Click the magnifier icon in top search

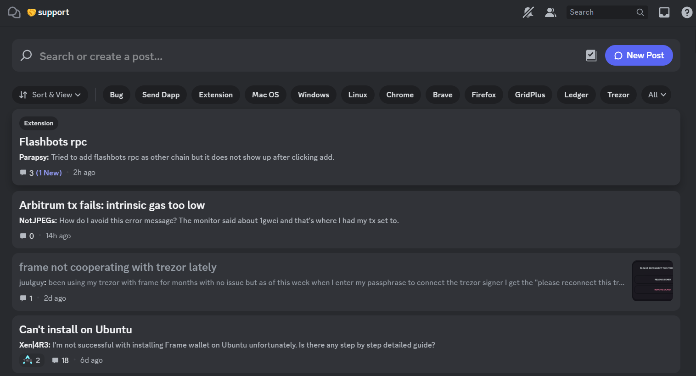640,12
